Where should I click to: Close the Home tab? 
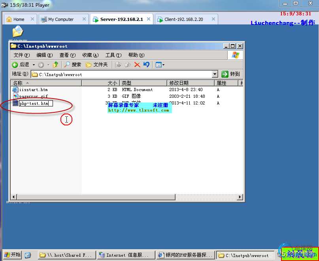tap(32, 19)
